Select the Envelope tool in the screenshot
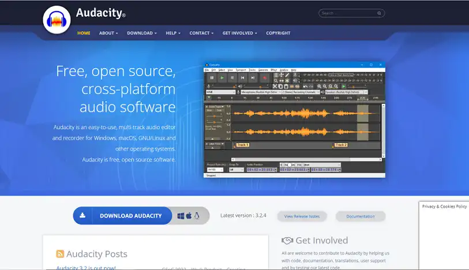This screenshot has width=469, height=270. pyautogui.click(x=282, y=75)
